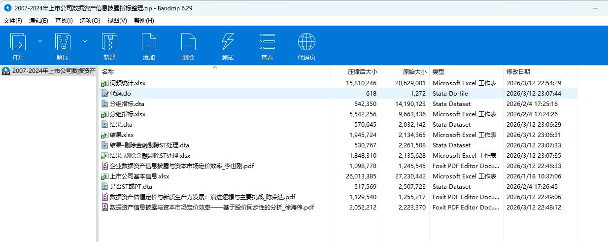
Task: Select file name 结果-剔除金融剔除ST处理.xlsx
Action: pos(150,156)
